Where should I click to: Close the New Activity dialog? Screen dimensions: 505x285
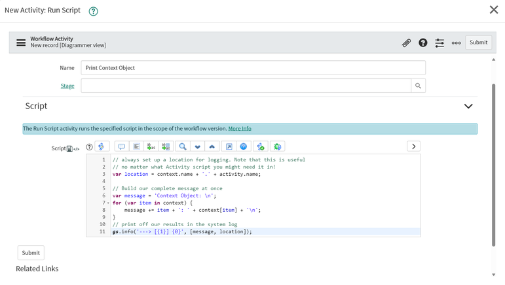coord(494,10)
